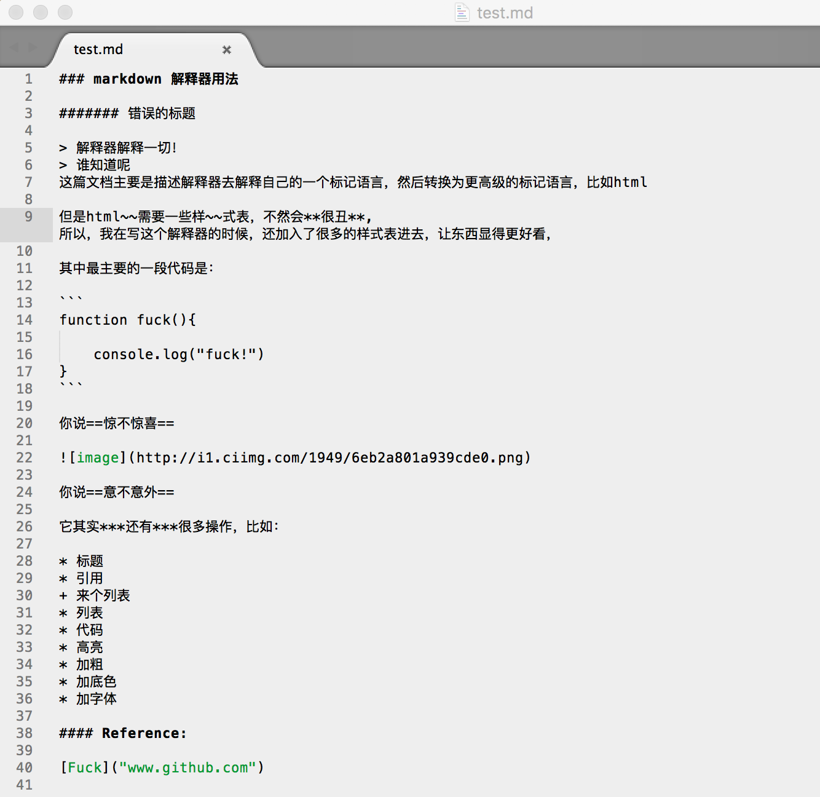Click the red close window button

(16, 12)
